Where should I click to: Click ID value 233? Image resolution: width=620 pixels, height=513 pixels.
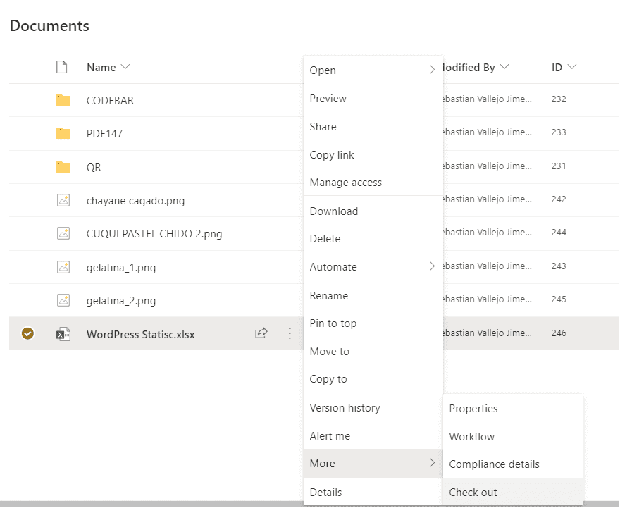tap(559, 132)
